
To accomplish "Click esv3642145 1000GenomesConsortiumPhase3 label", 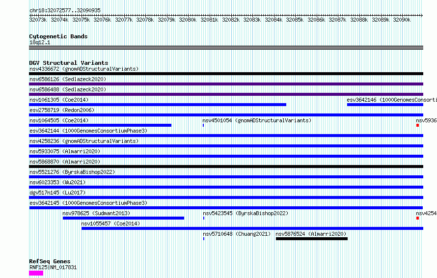I will (x=88, y=203).
